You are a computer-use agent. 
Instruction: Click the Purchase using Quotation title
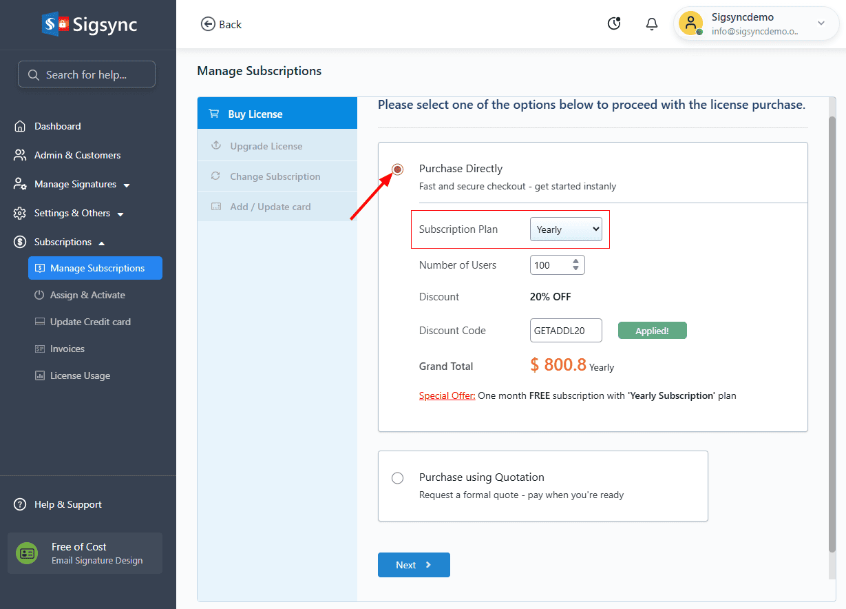pos(482,477)
